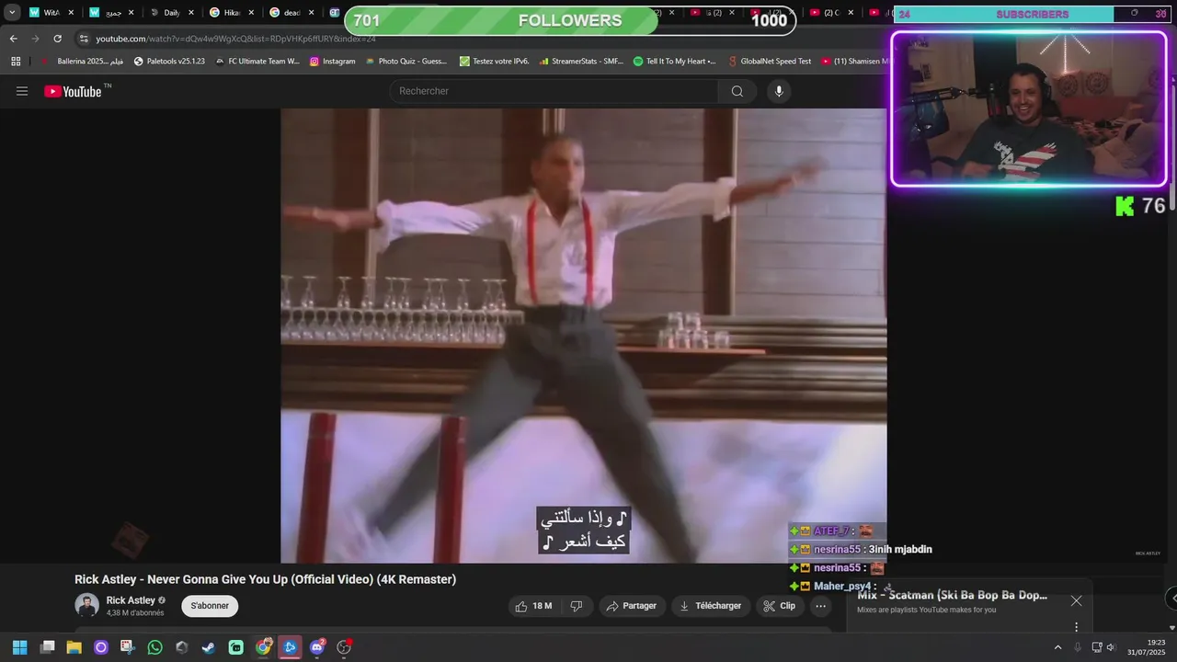Create a Clip with scissors button
Viewport: 1177px width, 662px height.
tap(780, 606)
